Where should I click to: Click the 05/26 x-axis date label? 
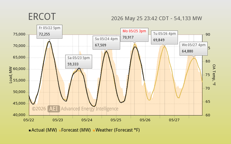[145, 120]
